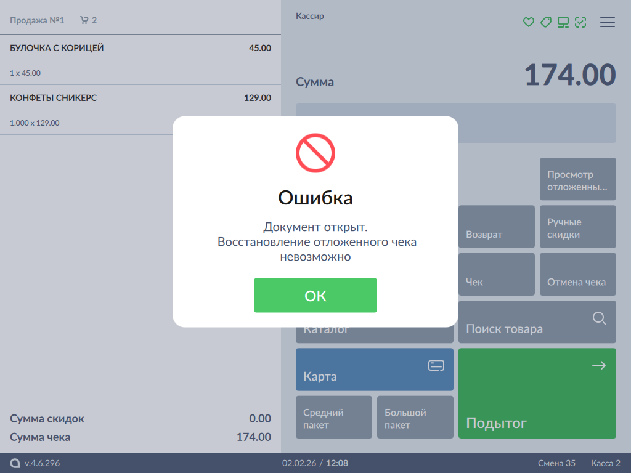The height and width of the screenshot is (473, 631).
Task: Click the arrow icon on Подытог
Action: [598, 366]
